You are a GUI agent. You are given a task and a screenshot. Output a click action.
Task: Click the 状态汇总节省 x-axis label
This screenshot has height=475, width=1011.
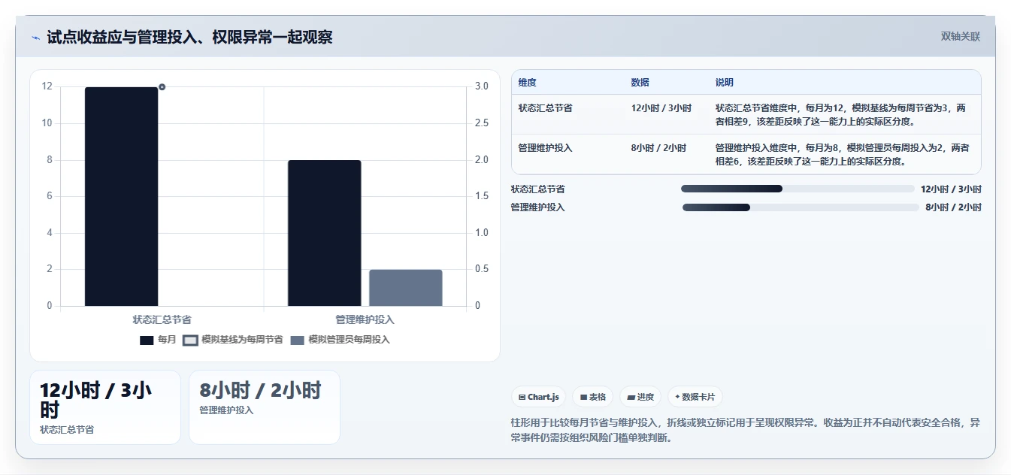(x=162, y=319)
